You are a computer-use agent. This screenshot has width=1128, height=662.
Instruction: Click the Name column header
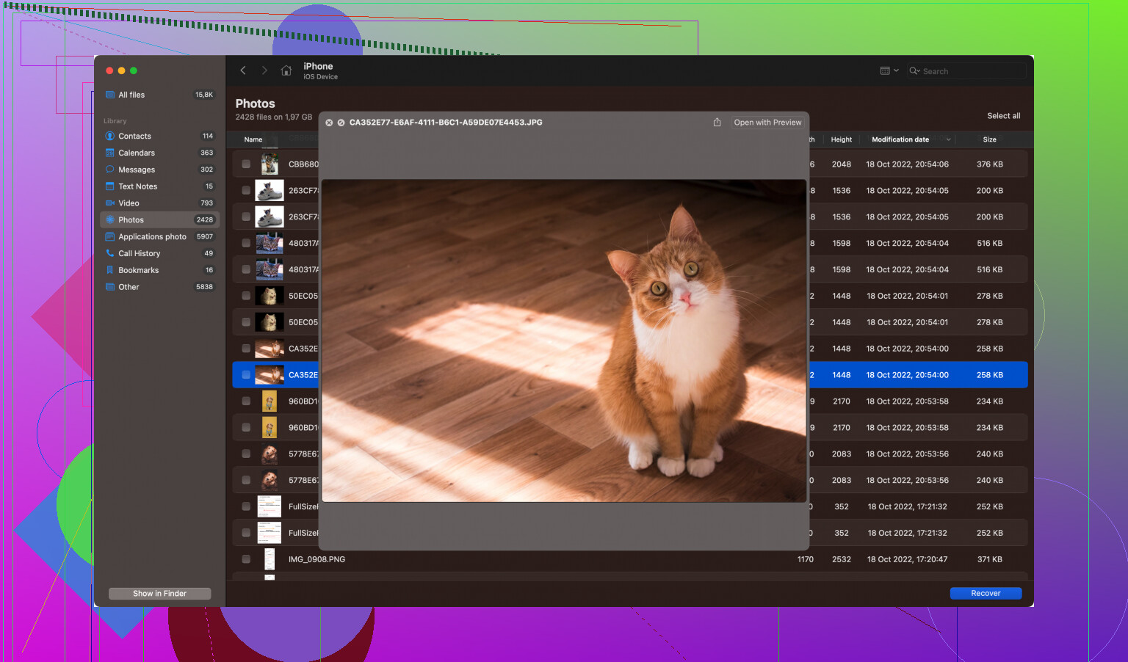[x=253, y=139]
